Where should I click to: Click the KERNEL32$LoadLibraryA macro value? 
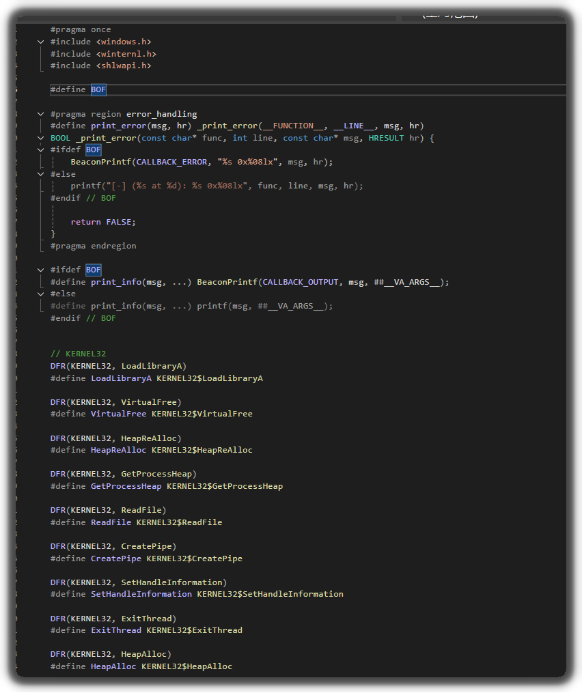click(210, 378)
